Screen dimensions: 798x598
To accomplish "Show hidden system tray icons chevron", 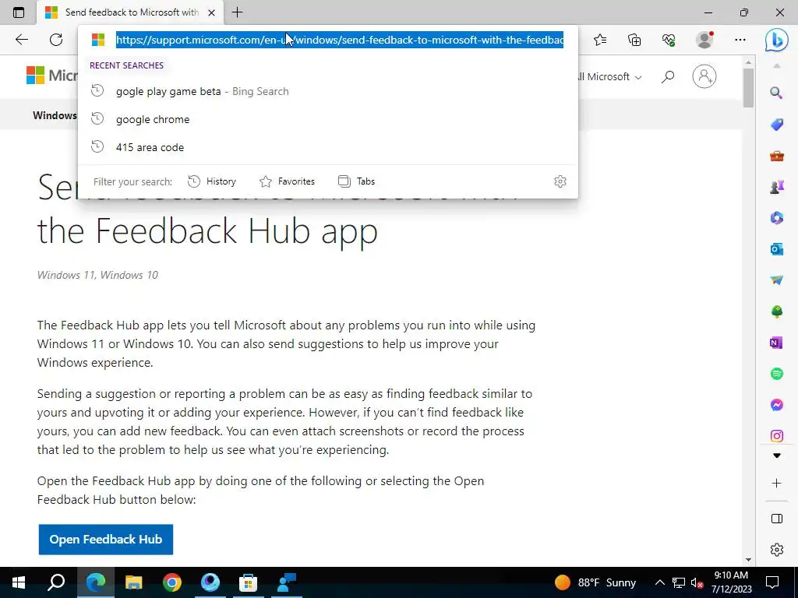I will coord(659,582).
